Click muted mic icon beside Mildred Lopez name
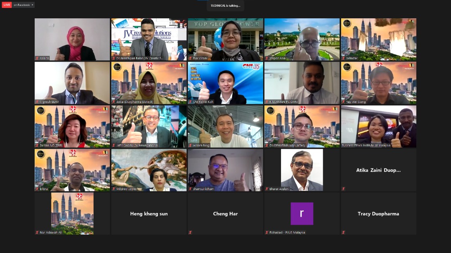 pos(114,189)
